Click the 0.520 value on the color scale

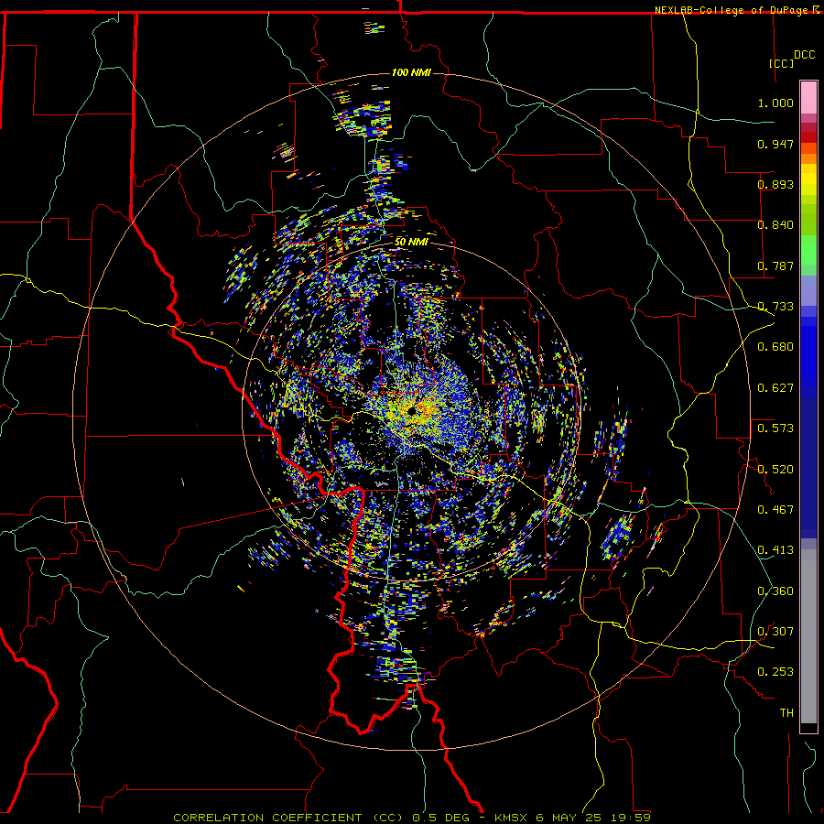point(775,470)
